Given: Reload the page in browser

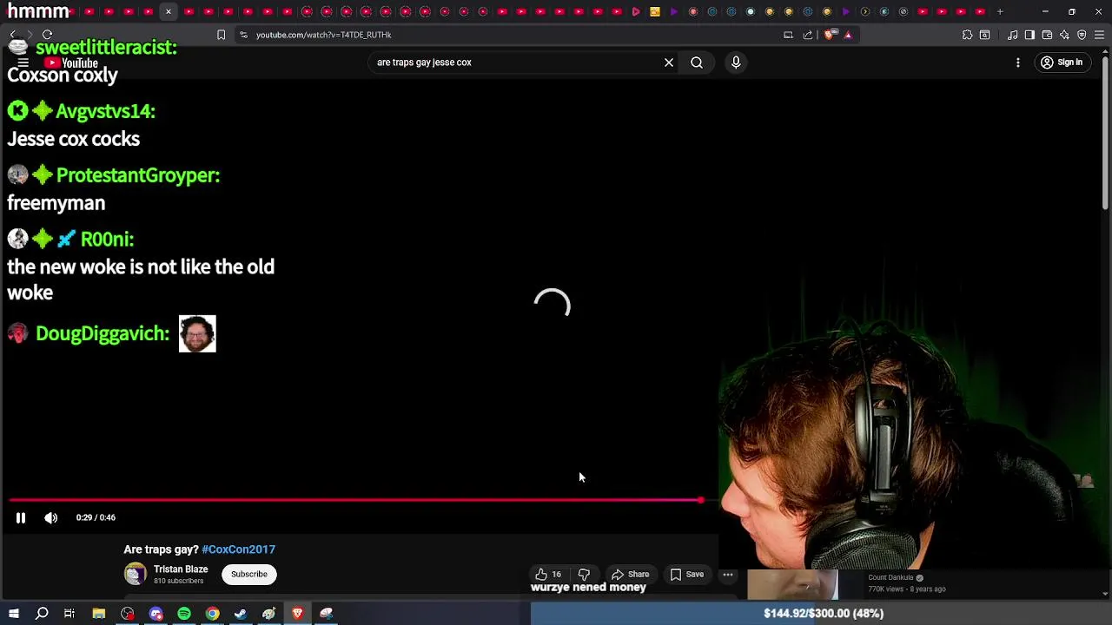Looking at the screenshot, I should 48,35.
